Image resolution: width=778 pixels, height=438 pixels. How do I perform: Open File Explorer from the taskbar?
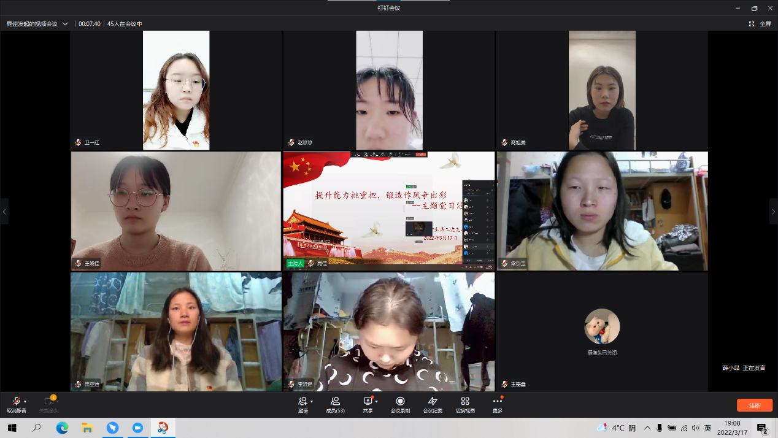pos(87,428)
